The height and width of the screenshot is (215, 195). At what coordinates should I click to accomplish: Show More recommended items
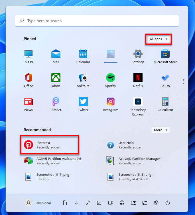click(x=161, y=130)
